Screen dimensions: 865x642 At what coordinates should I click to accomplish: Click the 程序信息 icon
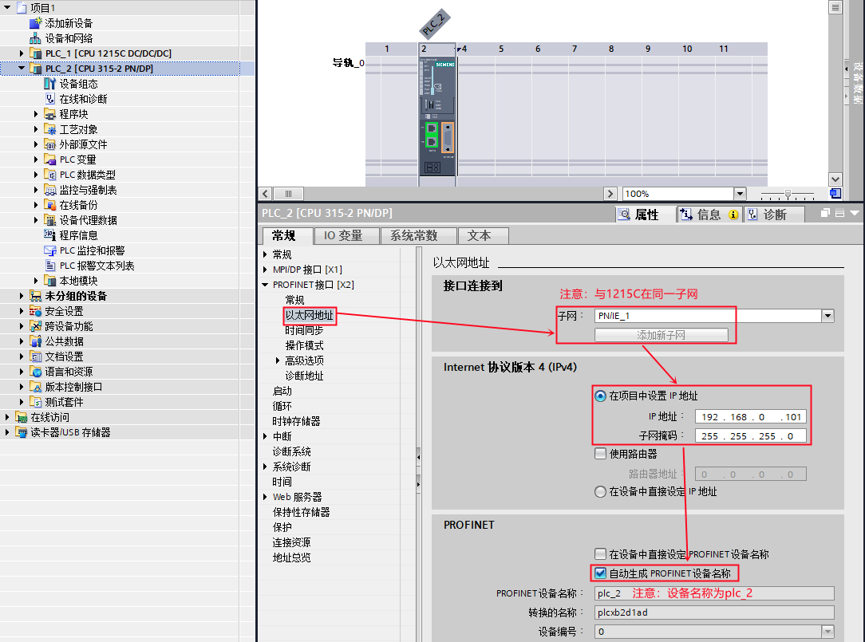point(50,235)
